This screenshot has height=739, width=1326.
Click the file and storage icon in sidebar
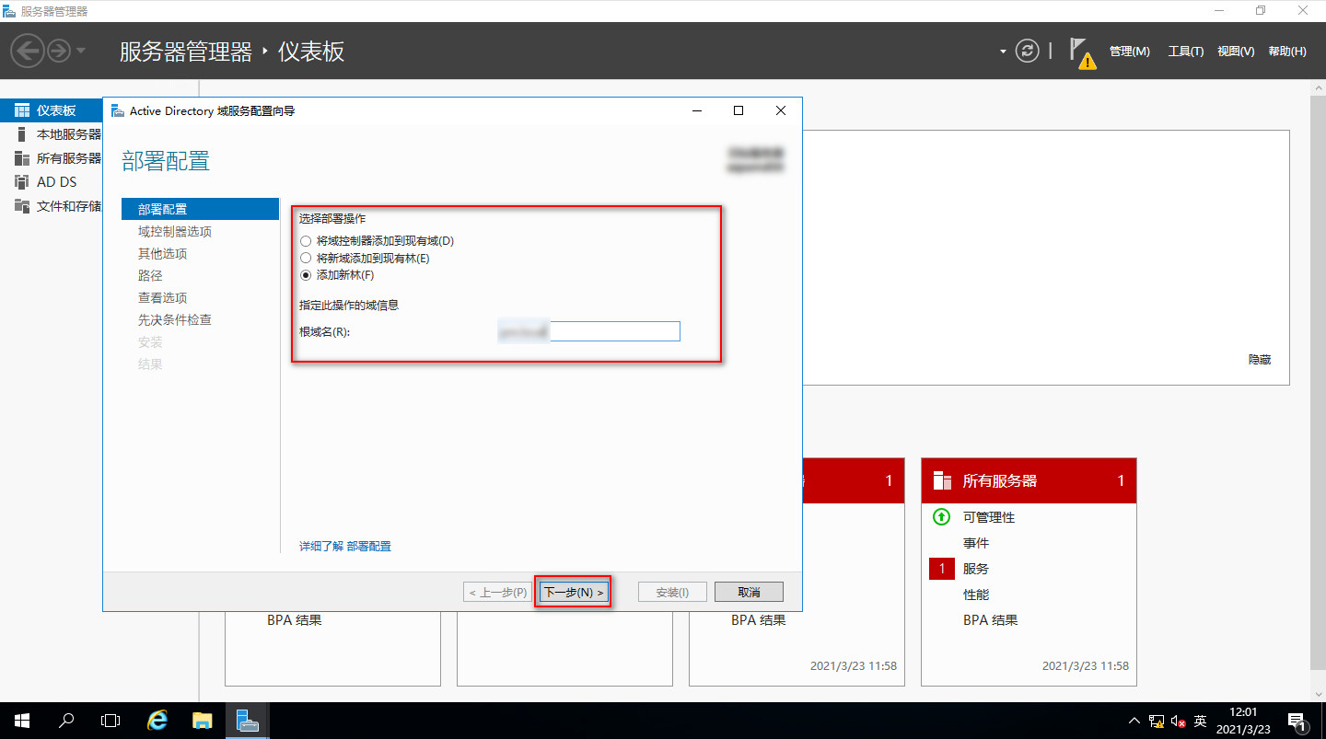pyautogui.click(x=22, y=206)
